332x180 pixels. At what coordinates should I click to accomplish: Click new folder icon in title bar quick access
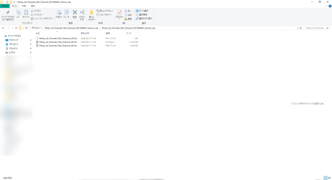point(11,2)
